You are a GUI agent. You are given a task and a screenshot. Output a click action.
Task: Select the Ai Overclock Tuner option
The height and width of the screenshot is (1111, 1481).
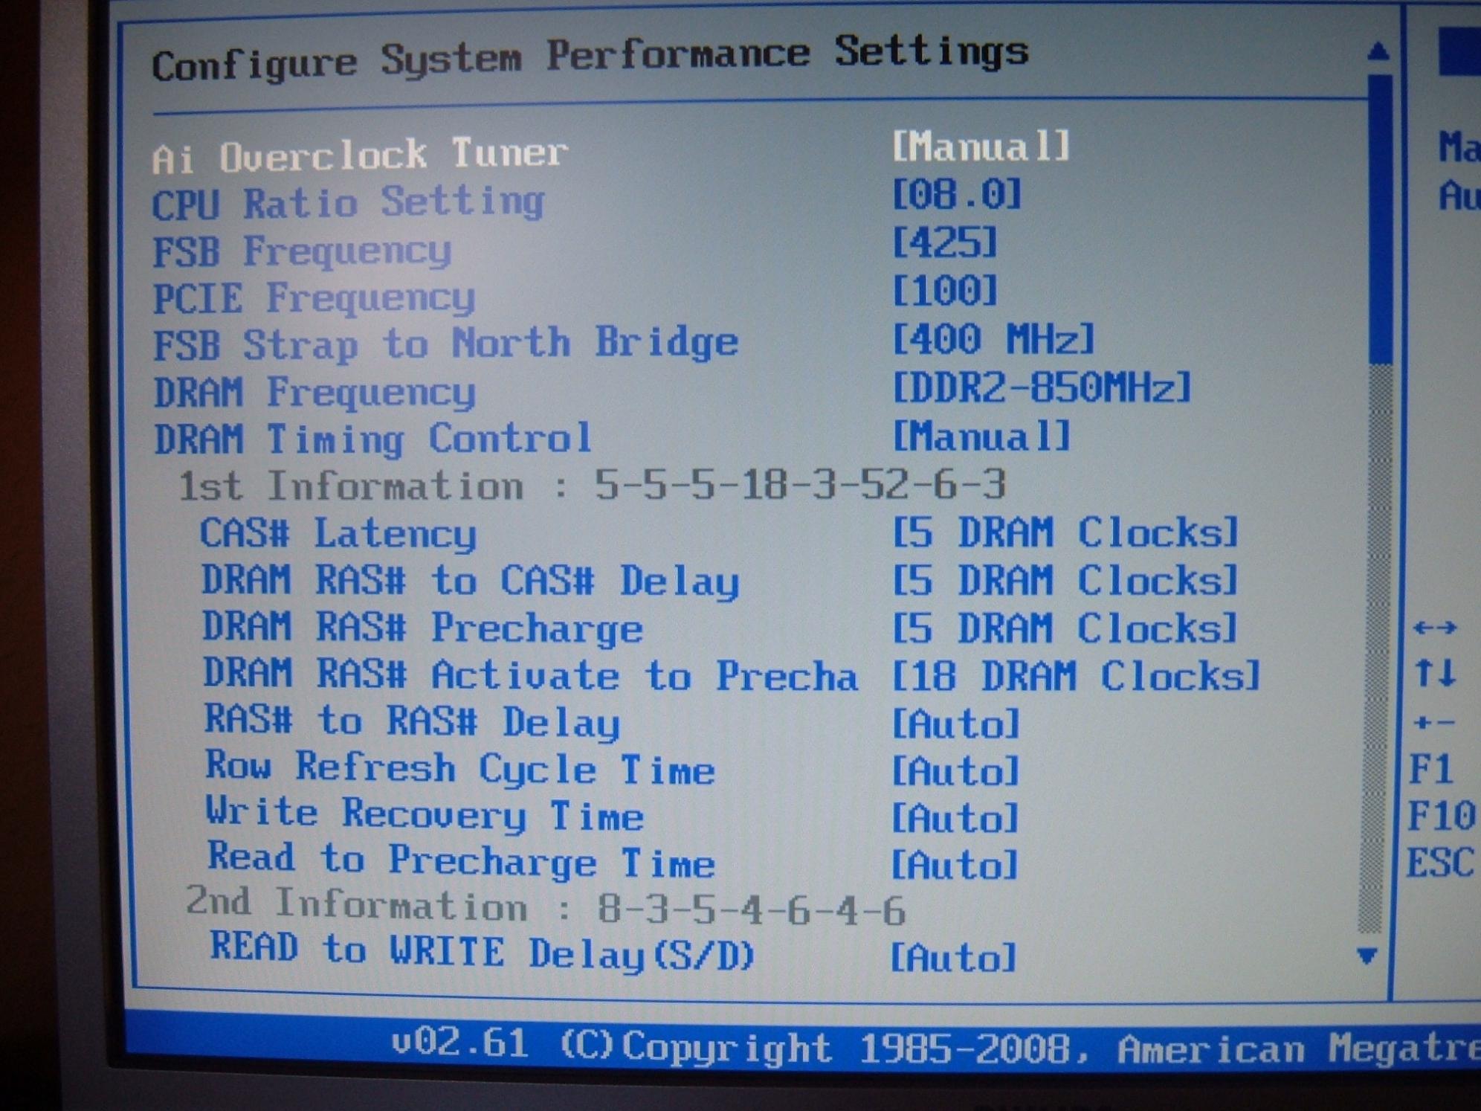pyautogui.click(x=360, y=156)
